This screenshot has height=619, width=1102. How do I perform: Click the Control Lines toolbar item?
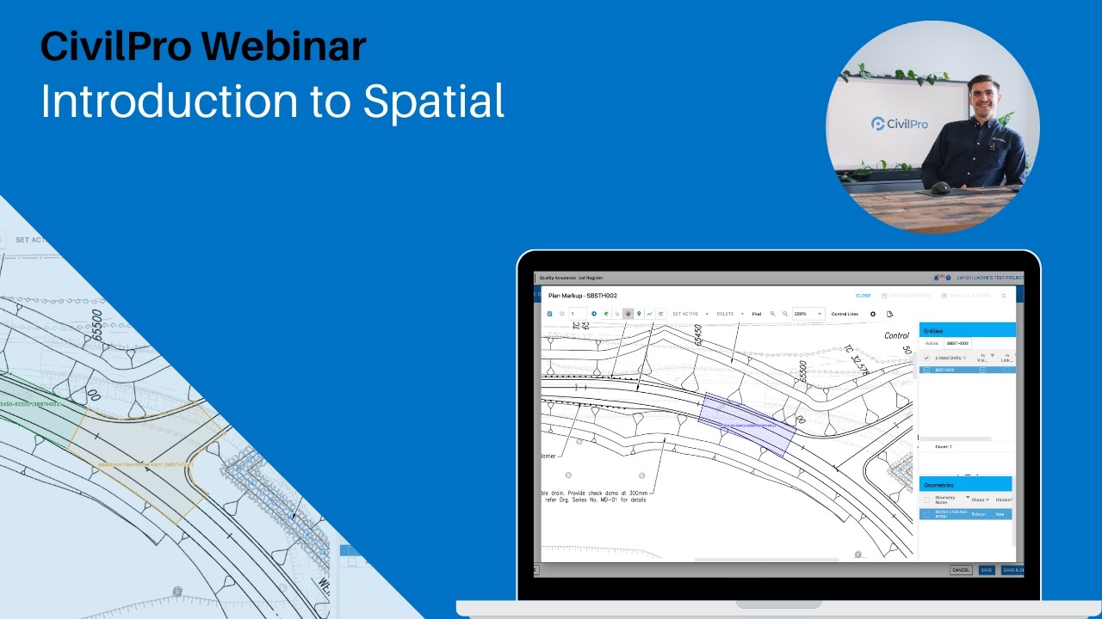pos(845,314)
